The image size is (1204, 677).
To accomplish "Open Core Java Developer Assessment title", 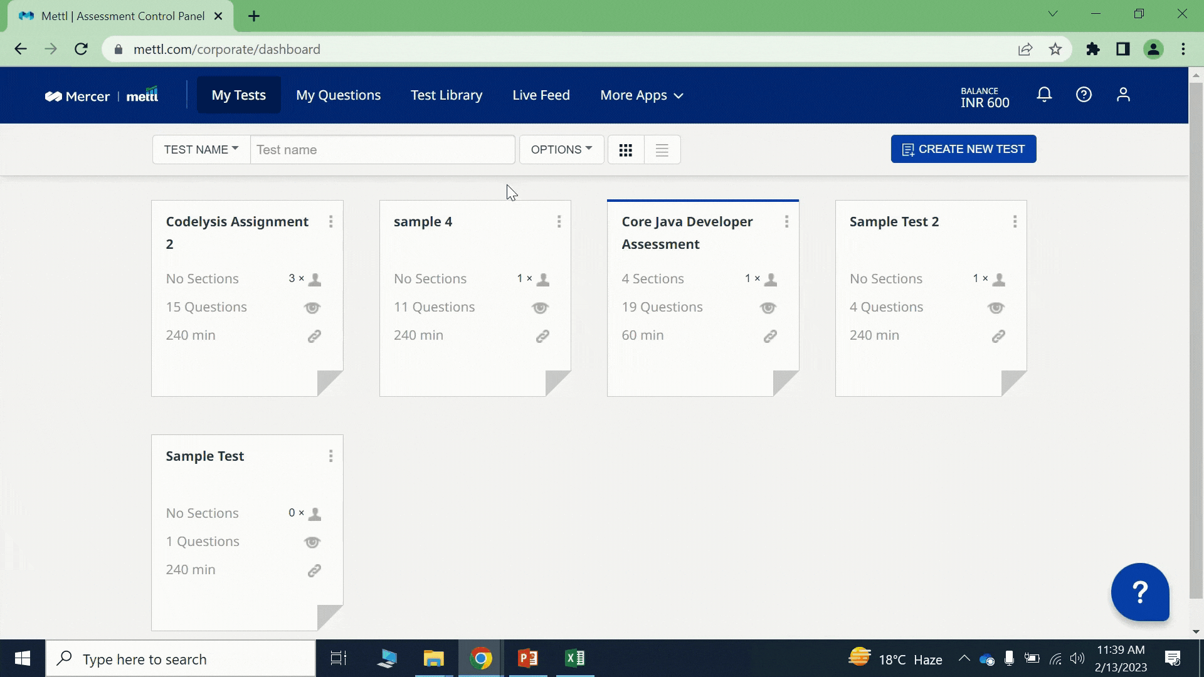I will (687, 233).
